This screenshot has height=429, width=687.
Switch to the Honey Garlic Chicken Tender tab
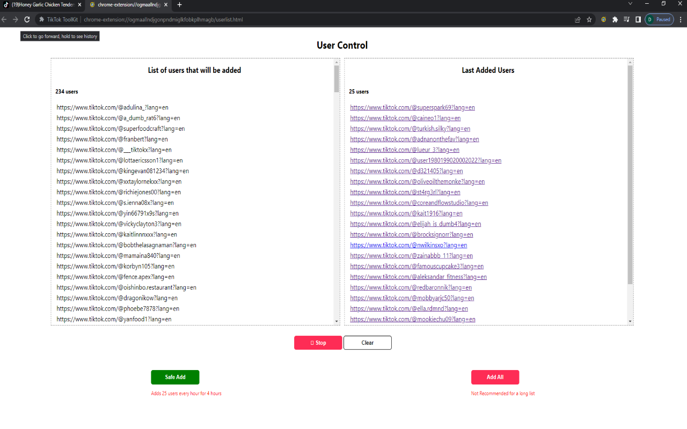43,4
